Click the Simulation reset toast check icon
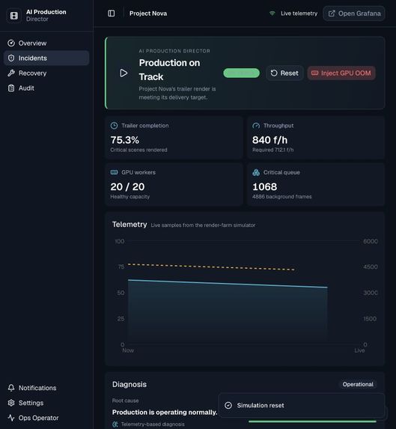The image size is (396, 429). click(228, 406)
